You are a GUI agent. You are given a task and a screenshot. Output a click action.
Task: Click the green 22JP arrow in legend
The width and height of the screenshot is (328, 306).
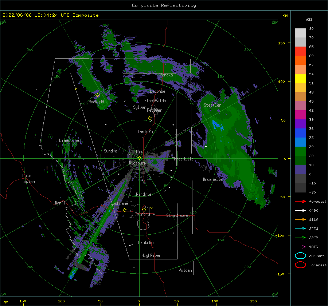pyautogui.click(x=300, y=238)
